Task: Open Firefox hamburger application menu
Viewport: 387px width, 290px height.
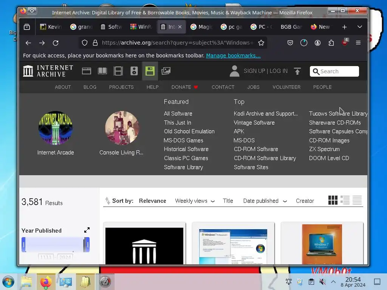Action: pyautogui.click(x=358, y=43)
